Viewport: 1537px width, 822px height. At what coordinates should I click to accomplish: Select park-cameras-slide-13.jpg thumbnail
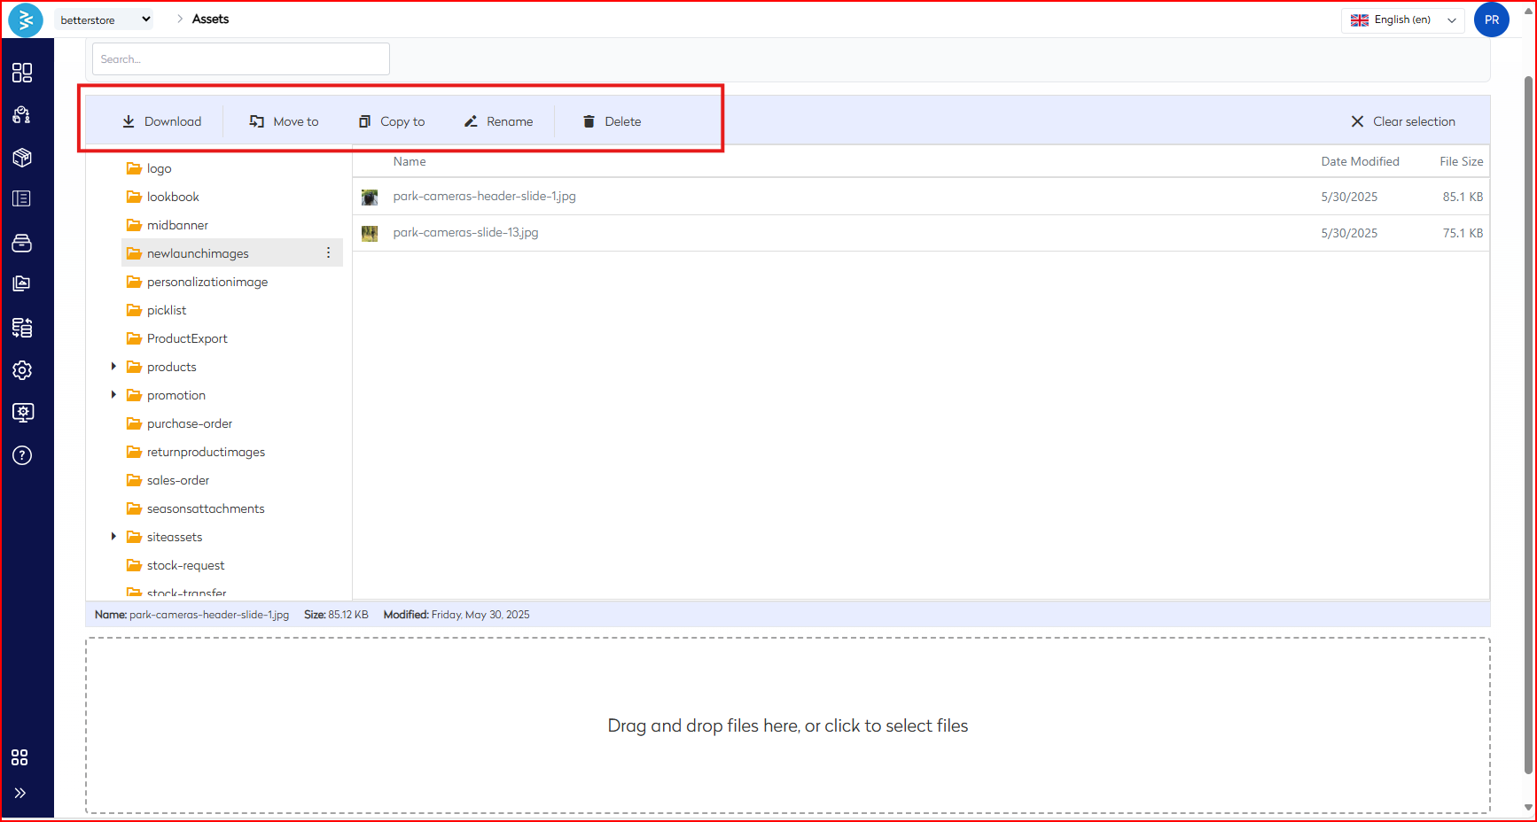point(370,233)
